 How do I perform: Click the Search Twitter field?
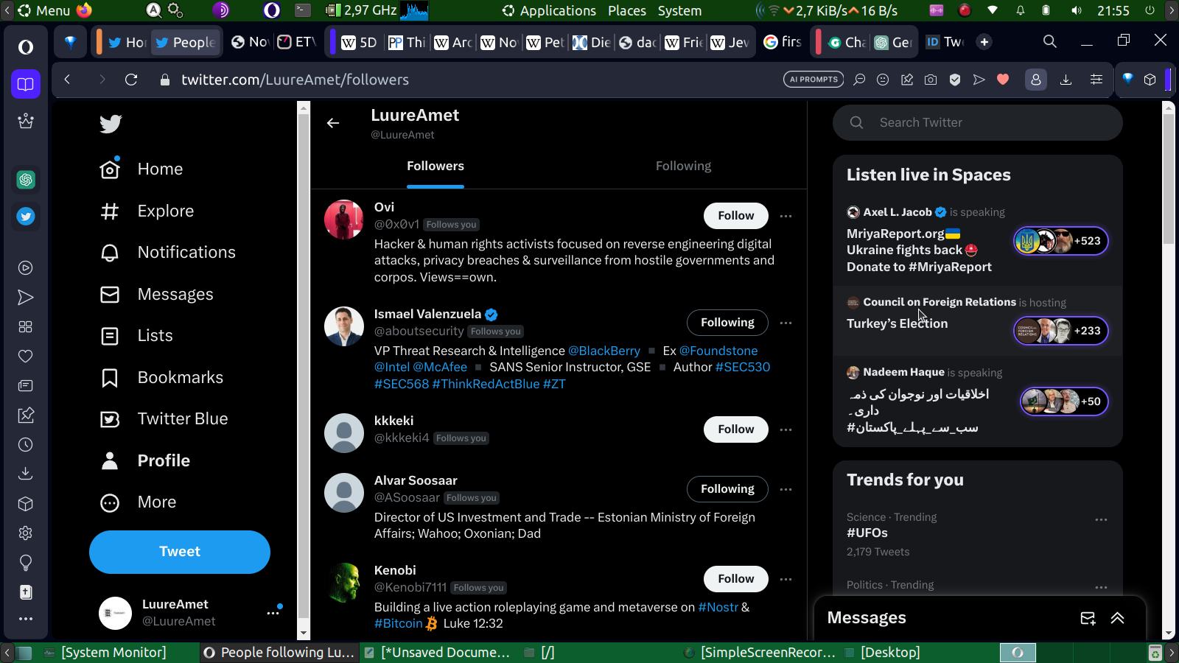pos(978,122)
